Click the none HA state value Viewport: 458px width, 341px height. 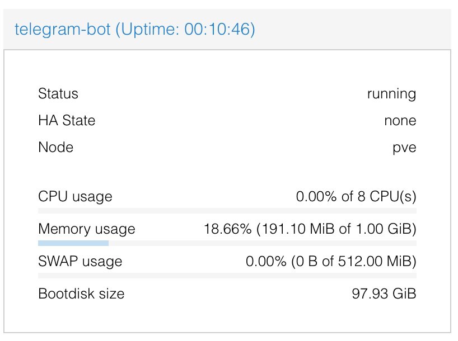click(x=400, y=121)
